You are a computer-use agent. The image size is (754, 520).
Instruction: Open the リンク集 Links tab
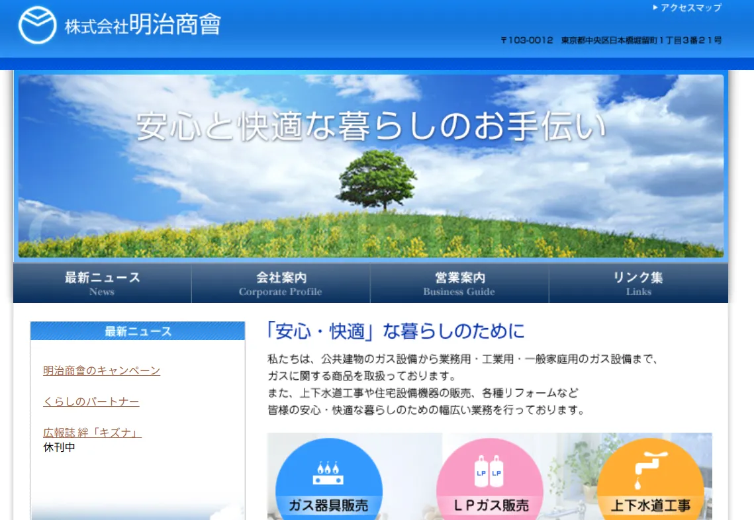[x=638, y=284]
